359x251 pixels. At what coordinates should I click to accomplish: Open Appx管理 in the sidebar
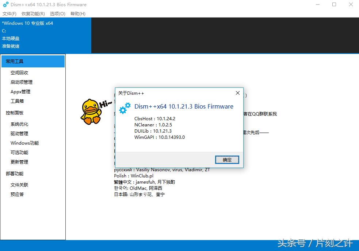point(20,91)
